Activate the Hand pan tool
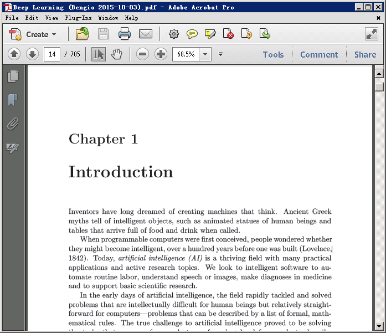 [117, 54]
